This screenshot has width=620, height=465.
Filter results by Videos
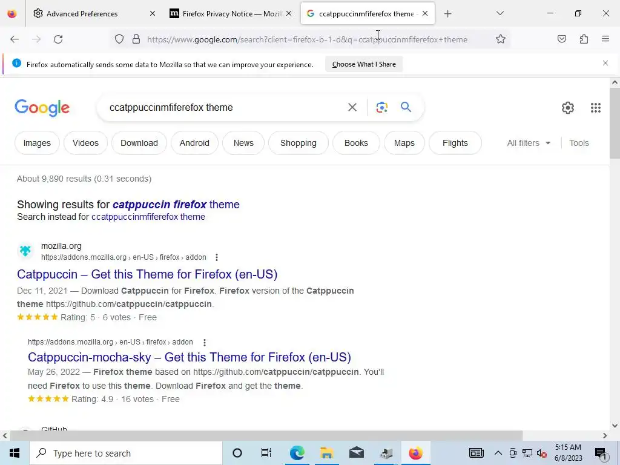pyautogui.click(x=85, y=143)
